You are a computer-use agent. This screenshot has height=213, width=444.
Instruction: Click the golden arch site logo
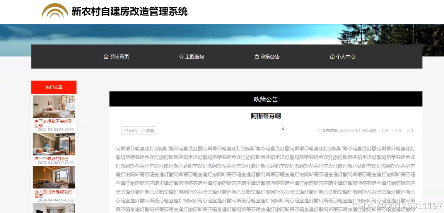[x=55, y=11]
